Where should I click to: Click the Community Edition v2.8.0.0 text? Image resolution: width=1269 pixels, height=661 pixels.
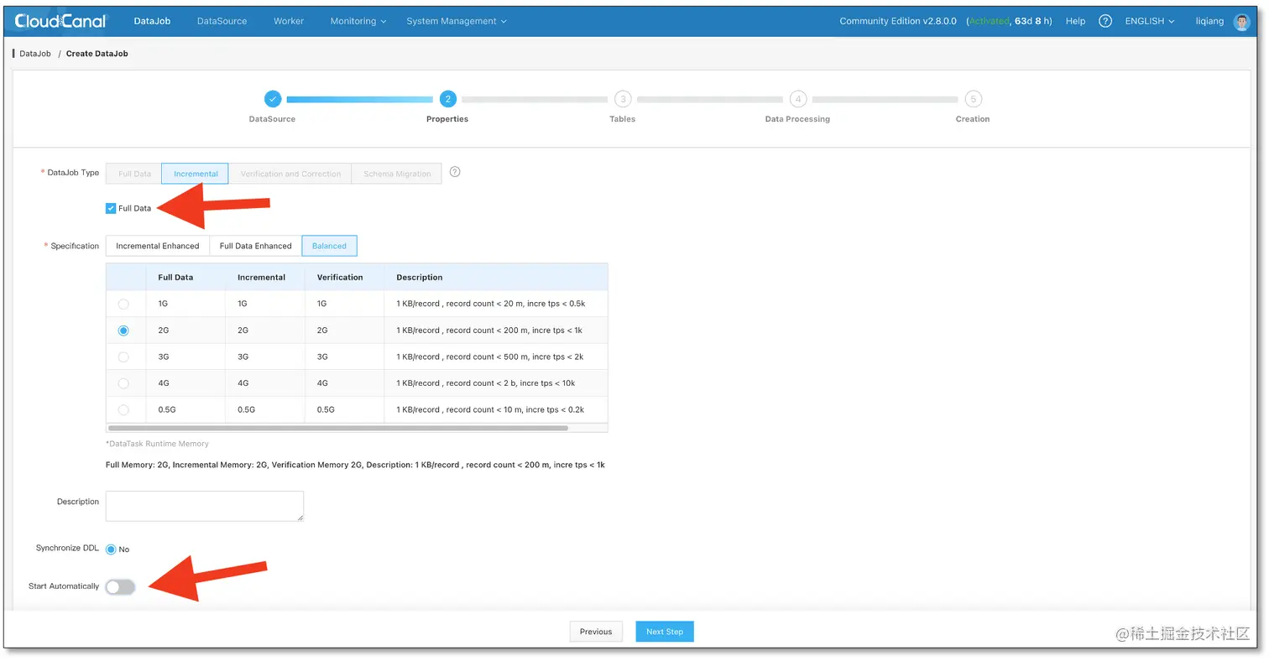tap(898, 21)
